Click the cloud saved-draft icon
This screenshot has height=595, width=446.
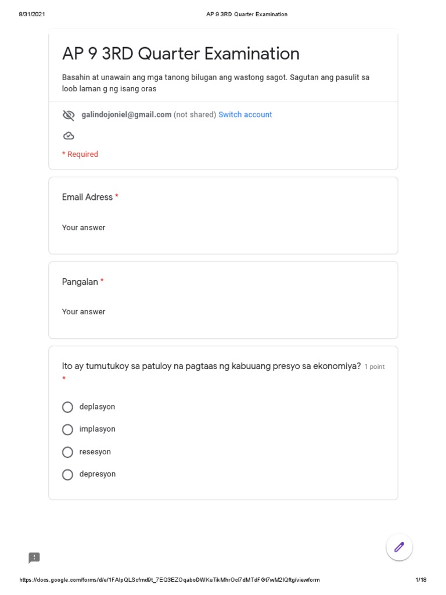69,136
